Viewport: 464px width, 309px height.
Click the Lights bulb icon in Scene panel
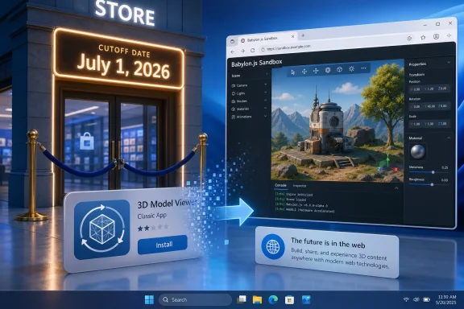click(x=234, y=93)
